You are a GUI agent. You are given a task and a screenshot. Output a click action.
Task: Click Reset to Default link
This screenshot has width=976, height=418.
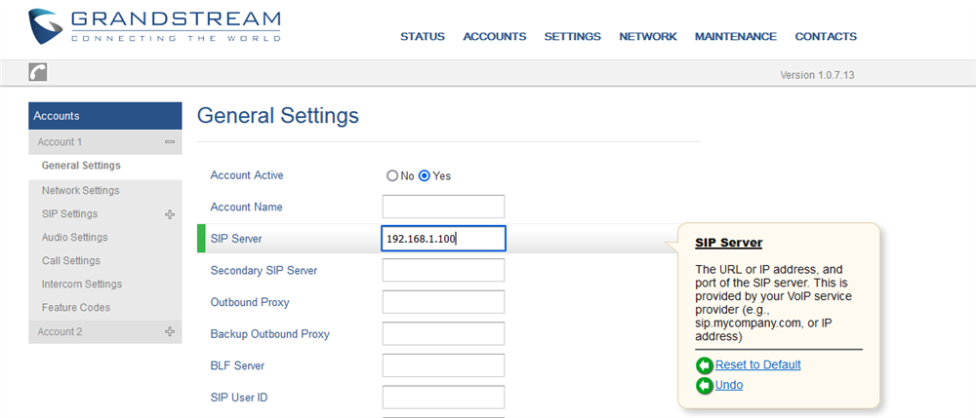click(757, 364)
